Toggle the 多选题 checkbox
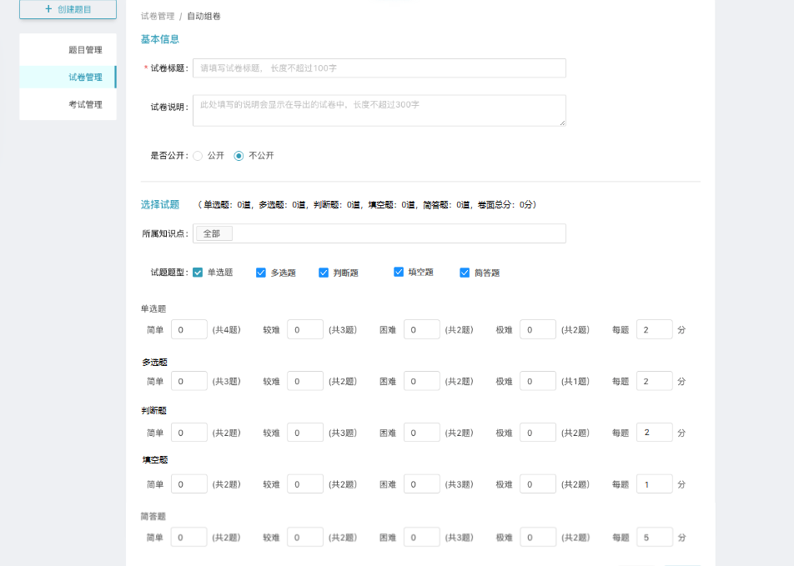 tap(261, 273)
